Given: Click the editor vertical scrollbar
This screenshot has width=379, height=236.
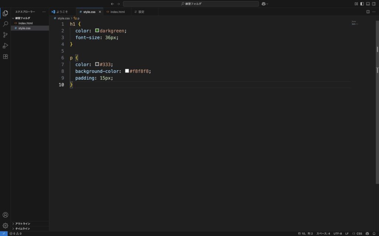Looking at the screenshot, I should 377,102.
